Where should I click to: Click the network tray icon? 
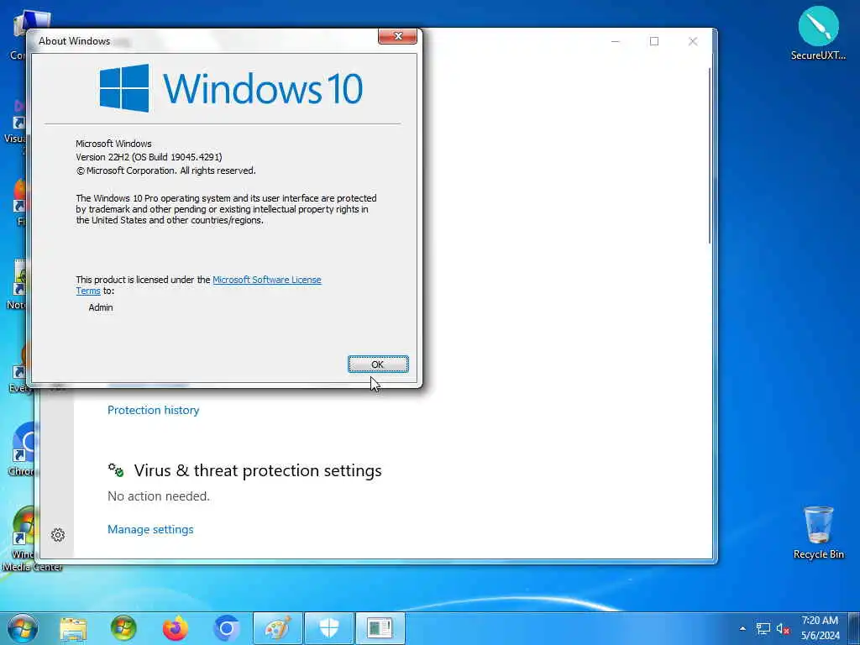point(763,628)
